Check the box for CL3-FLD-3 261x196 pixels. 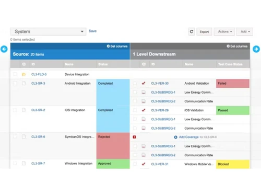[15, 74]
